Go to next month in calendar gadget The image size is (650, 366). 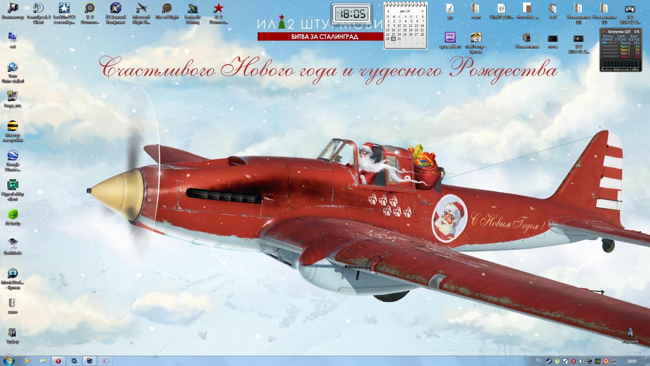[x=423, y=11]
